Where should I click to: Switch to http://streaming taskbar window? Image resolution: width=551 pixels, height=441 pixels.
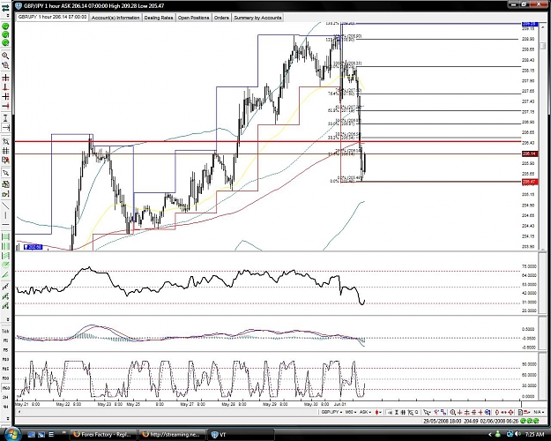tap(172, 435)
